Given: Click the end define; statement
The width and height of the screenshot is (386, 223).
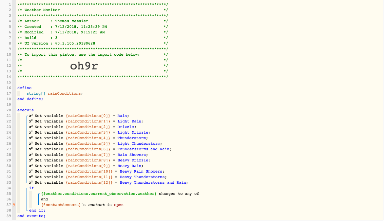Looking at the screenshot, I should coord(30,99).
